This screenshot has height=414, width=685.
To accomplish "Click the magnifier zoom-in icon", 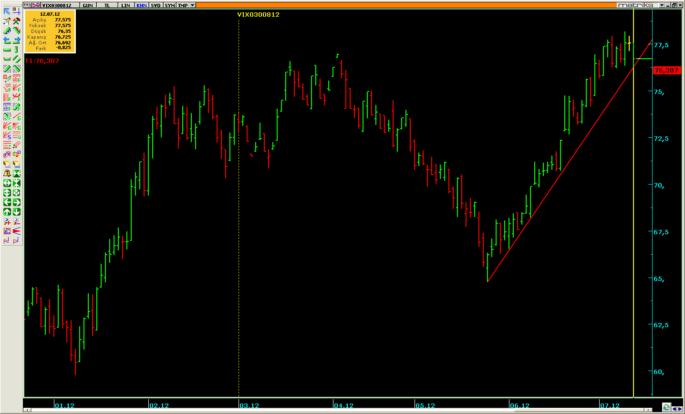I will pos(7,221).
